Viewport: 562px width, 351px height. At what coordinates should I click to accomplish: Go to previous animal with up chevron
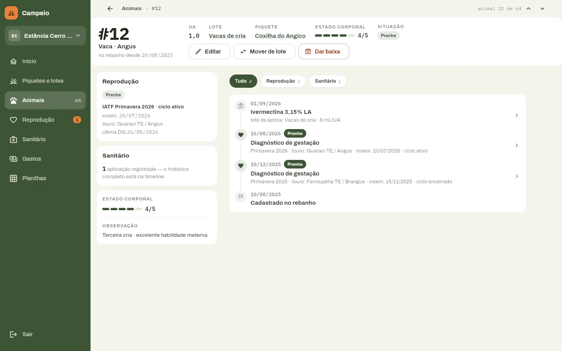(x=528, y=9)
